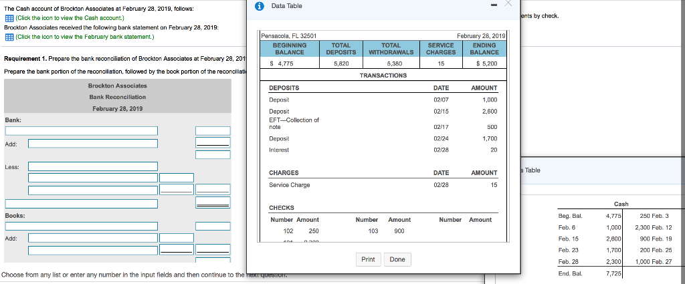Click check number 103 amount 900

click(x=399, y=231)
